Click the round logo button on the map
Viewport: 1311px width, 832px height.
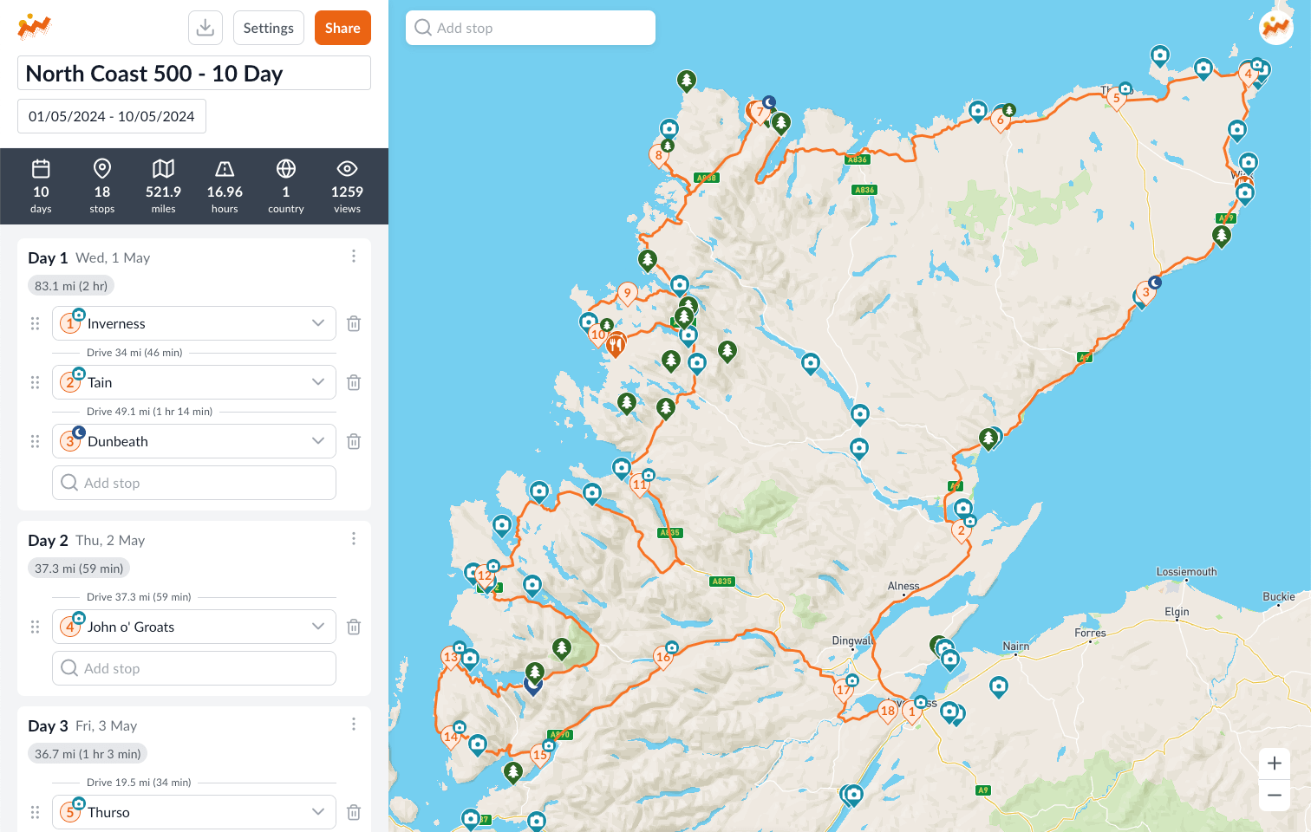(x=1276, y=28)
